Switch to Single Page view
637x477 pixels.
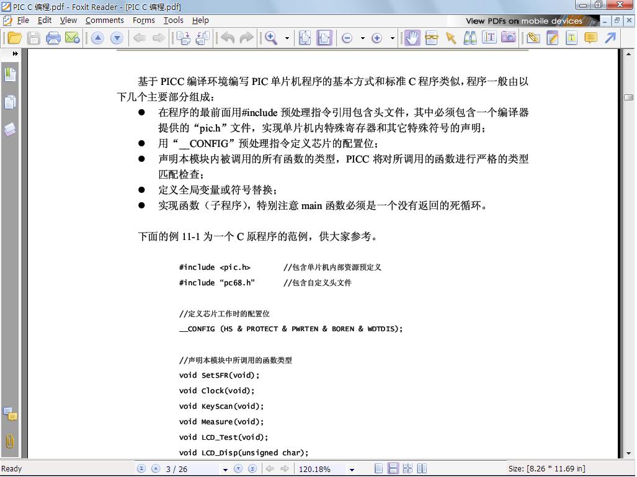(378, 468)
